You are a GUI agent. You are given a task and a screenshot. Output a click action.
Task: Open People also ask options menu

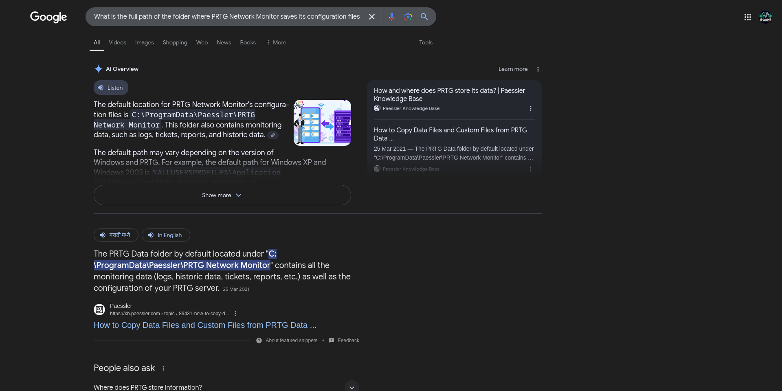pos(163,368)
